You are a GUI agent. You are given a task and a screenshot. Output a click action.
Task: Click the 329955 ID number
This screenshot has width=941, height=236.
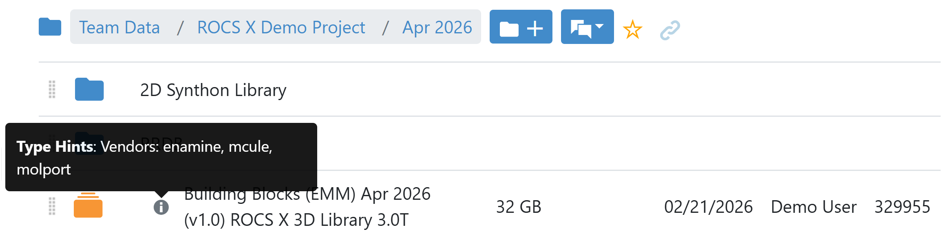(902, 207)
